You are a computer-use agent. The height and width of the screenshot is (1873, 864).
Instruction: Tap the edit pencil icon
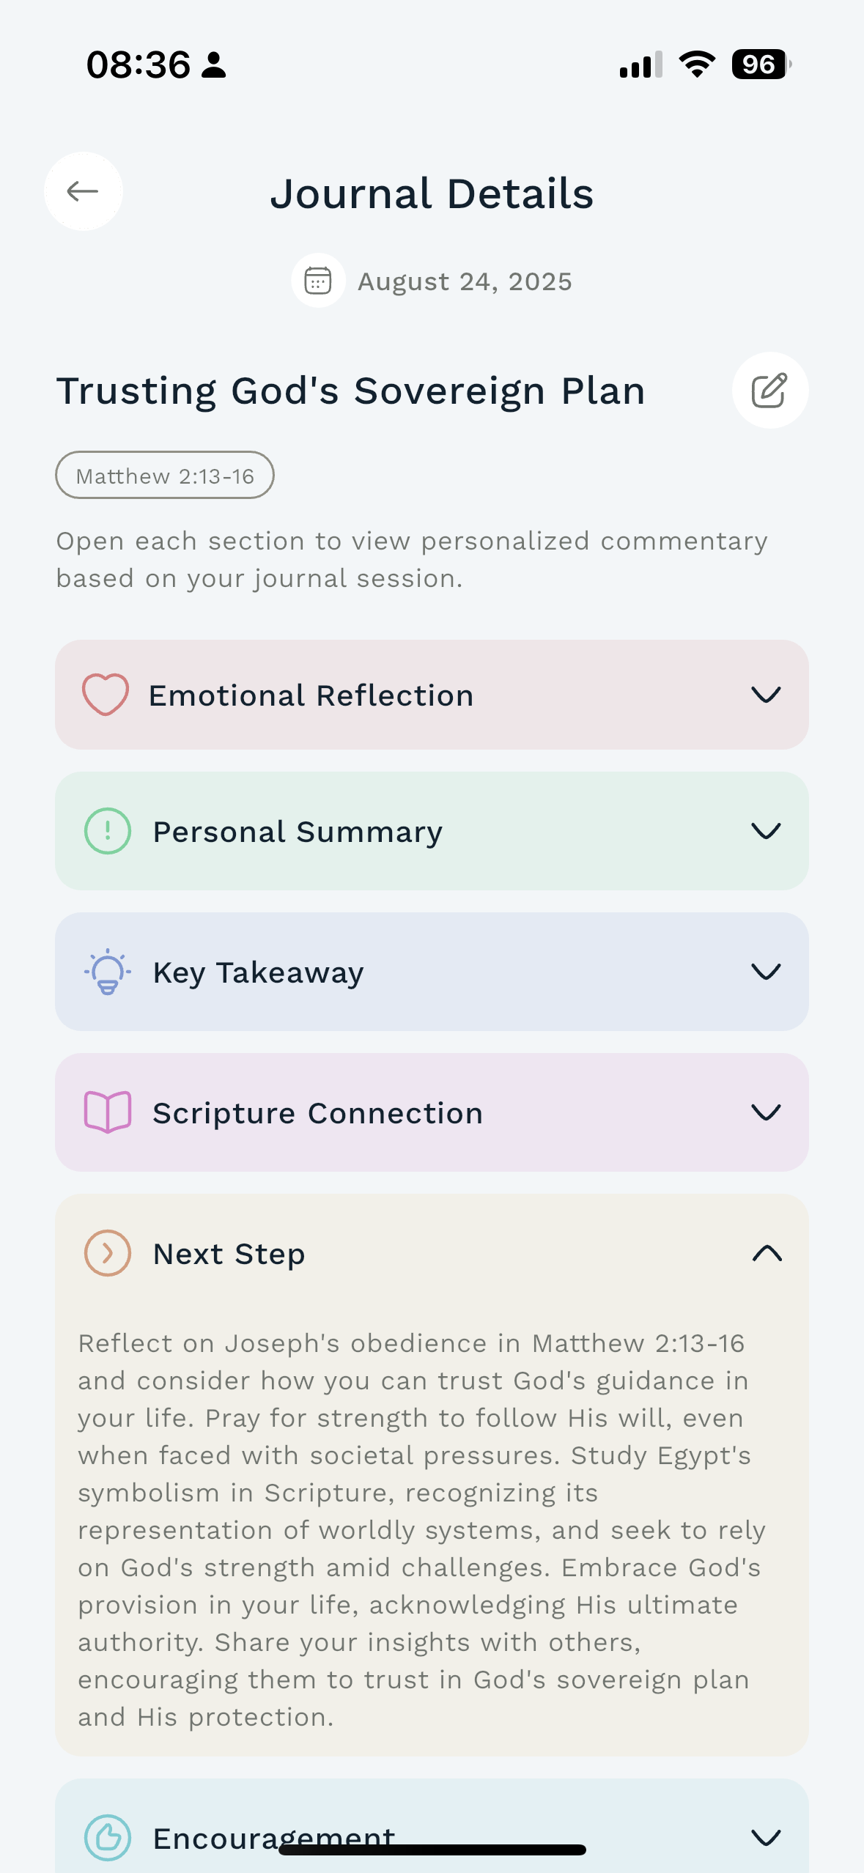[769, 390]
